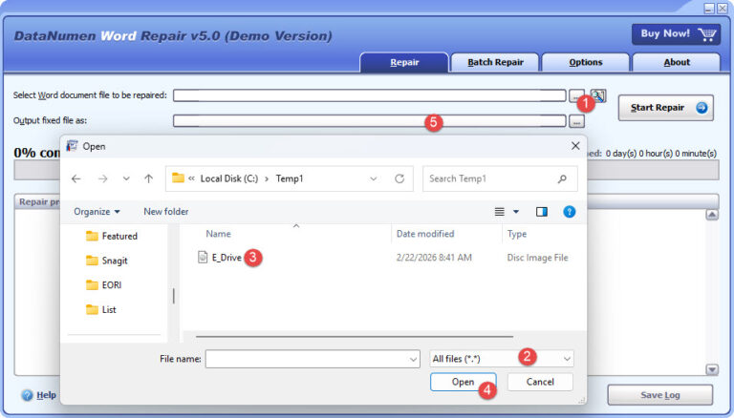The height and width of the screenshot is (418, 734).
Task: Click the log scroll up arrow
Action: point(712,215)
